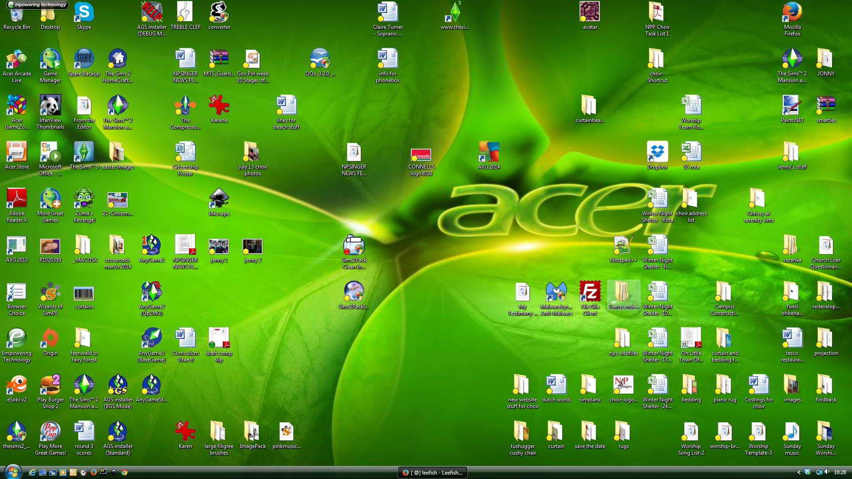The width and height of the screenshot is (852, 479).
Task: Open Acer Arcade Live
Action: [16, 65]
